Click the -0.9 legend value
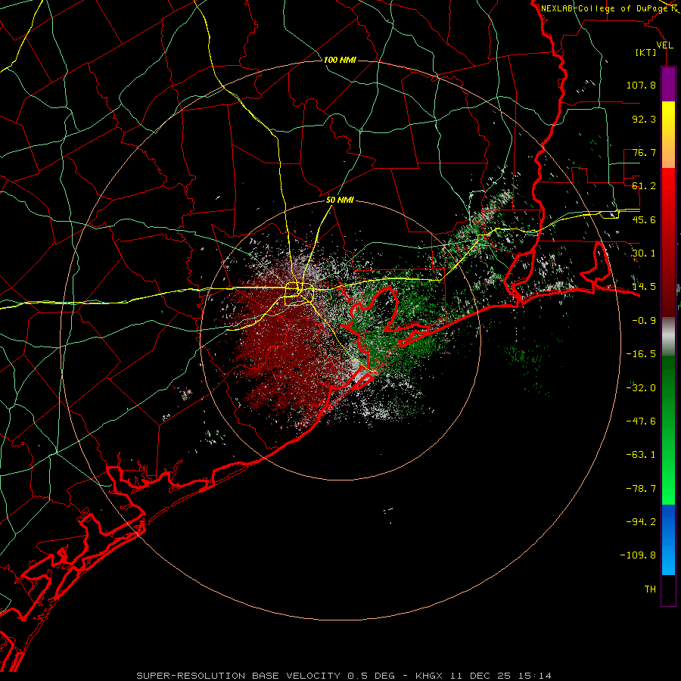 pos(644,321)
